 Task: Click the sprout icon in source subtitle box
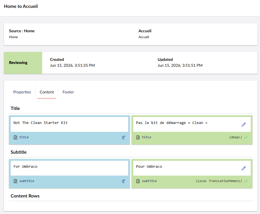coord(123,181)
